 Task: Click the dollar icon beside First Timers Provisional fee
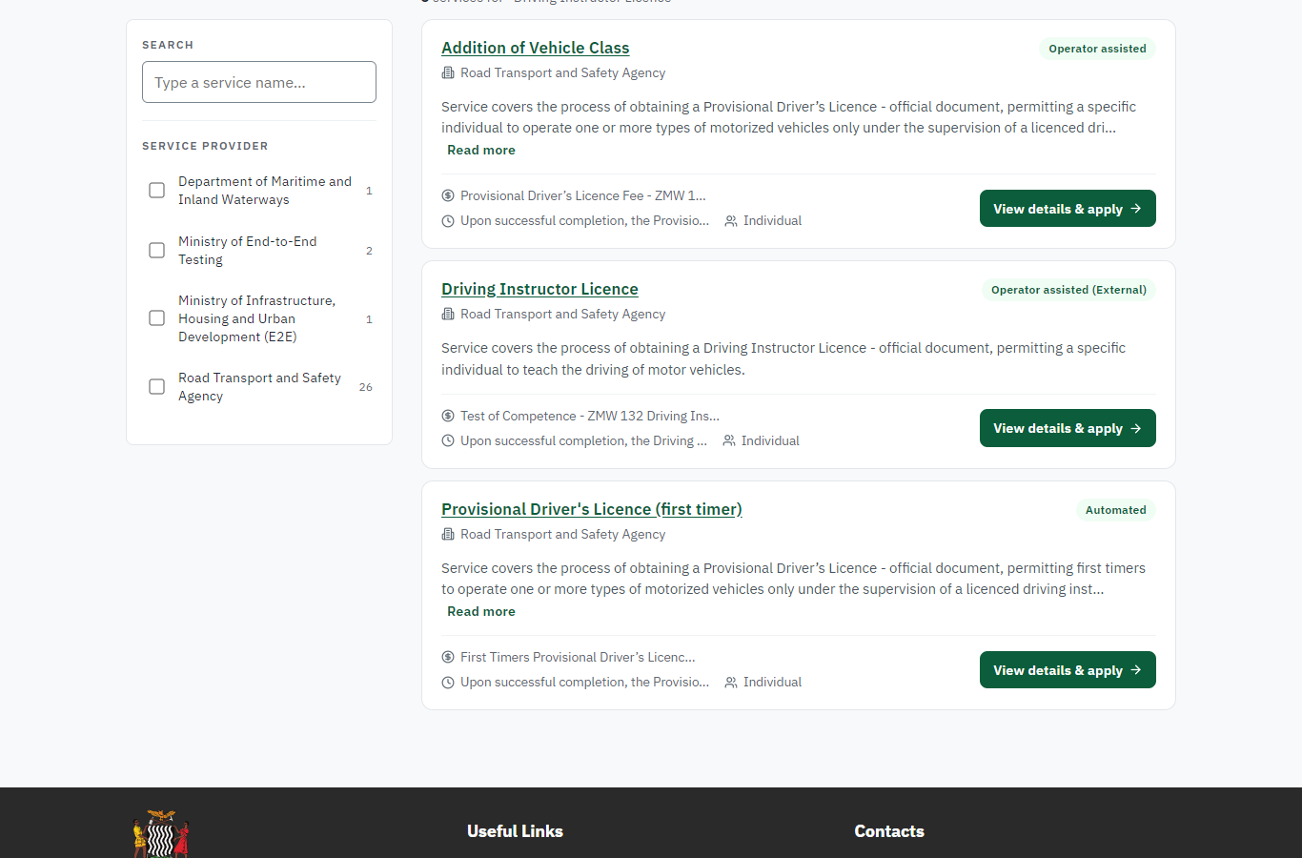point(448,658)
